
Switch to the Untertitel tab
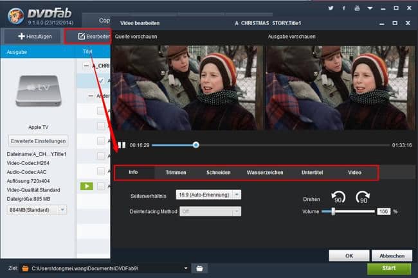tap(312, 173)
